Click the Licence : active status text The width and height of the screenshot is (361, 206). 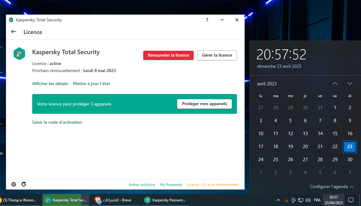[46, 63]
